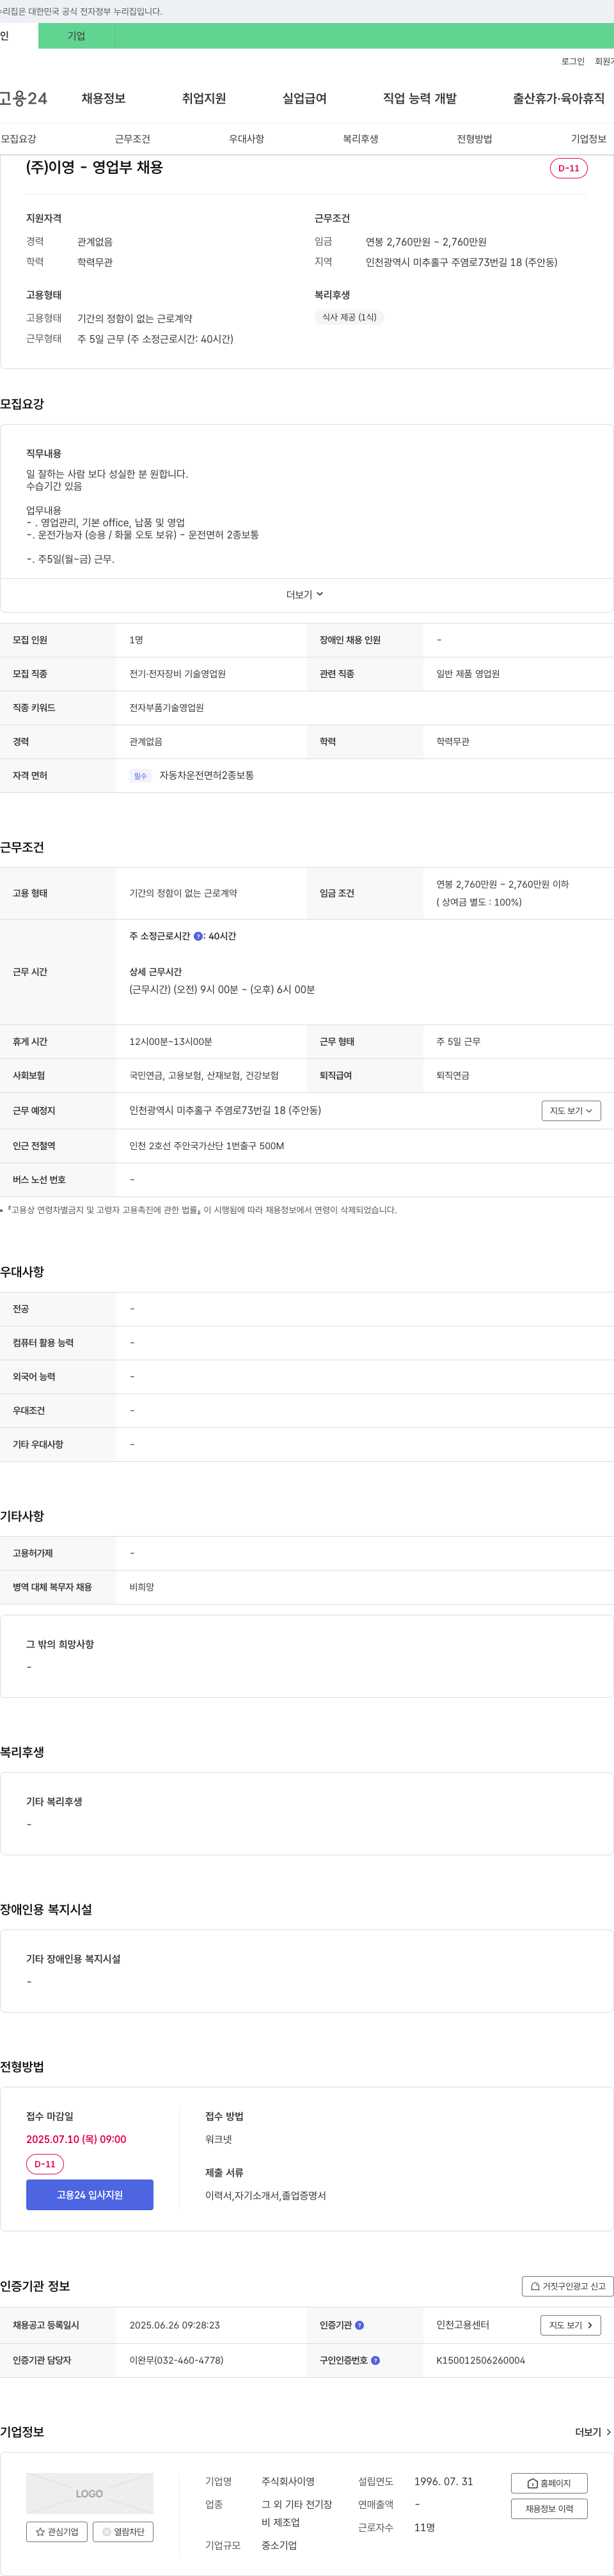
Task: Click the job title (주)이영 - 영업부 채용
Action: pos(94,168)
